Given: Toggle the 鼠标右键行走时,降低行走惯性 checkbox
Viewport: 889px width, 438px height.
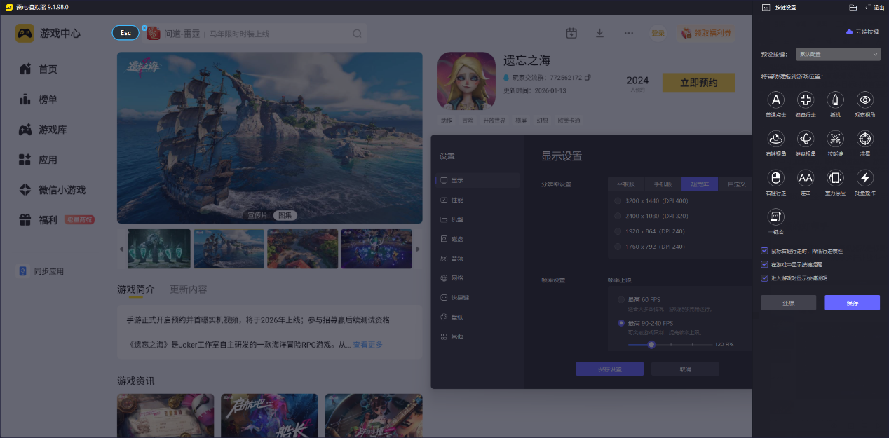Looking at the screenshot, I should 764,251.
